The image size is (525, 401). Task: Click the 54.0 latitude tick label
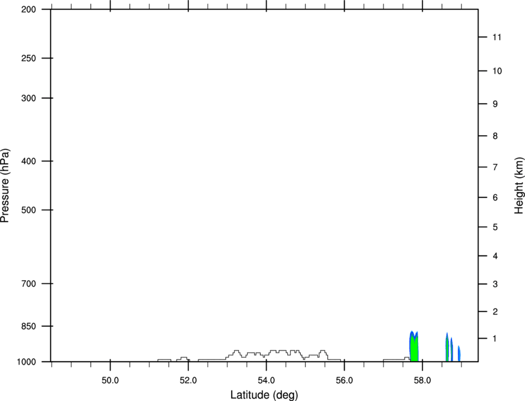[x=267, y=381]
